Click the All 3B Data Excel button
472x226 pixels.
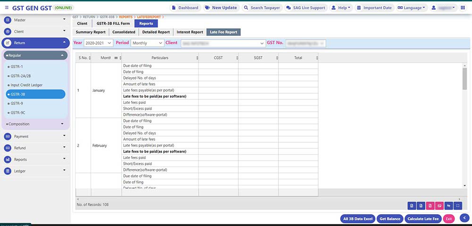tap(358, 219)
